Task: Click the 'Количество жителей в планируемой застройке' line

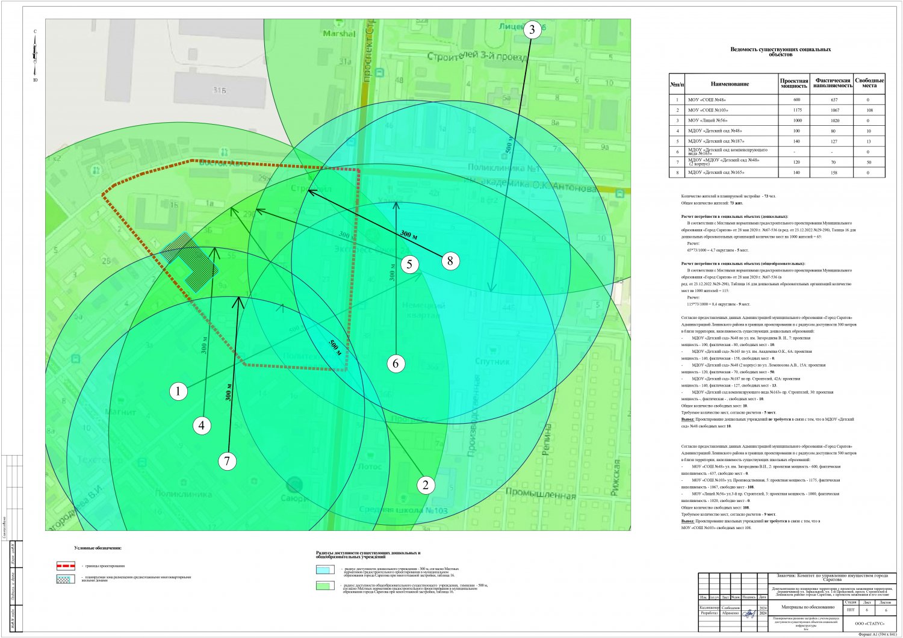Action: point(728,196)
